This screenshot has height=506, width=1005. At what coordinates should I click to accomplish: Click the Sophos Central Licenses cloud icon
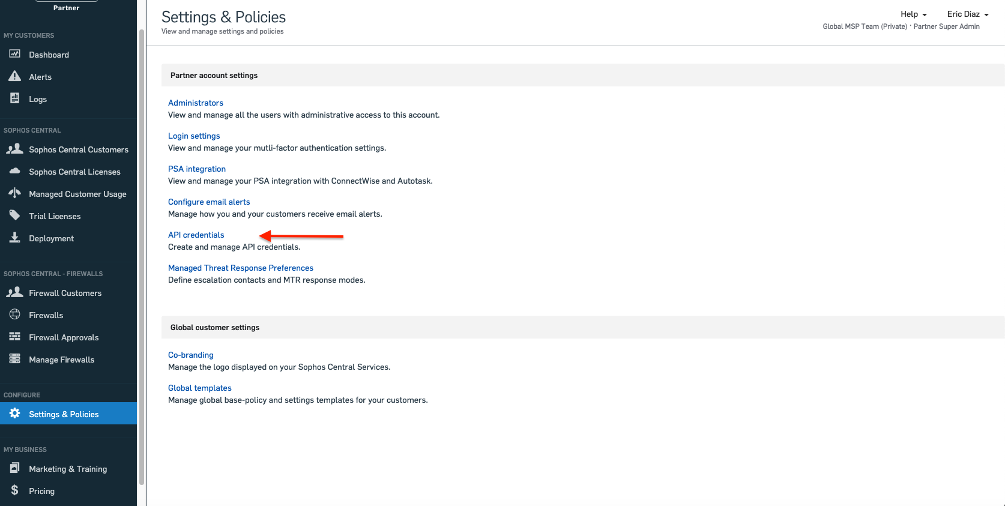click(x=14, y=171)
